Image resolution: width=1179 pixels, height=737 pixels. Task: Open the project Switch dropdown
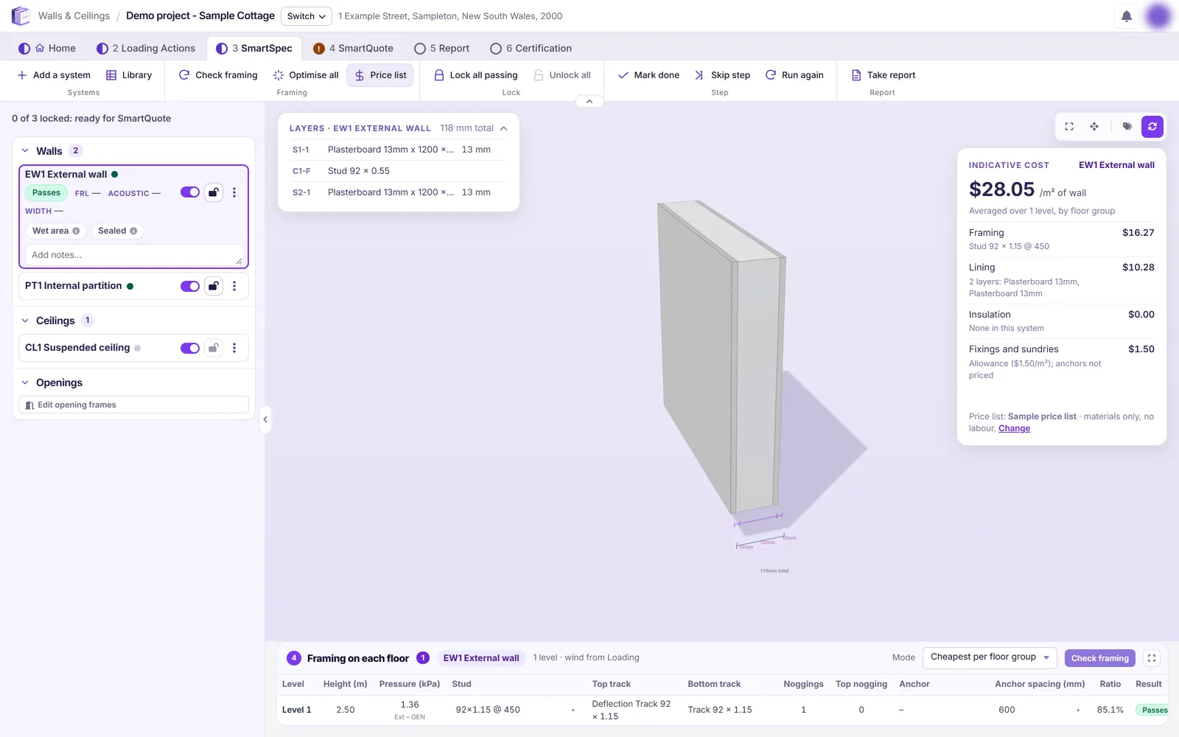coord(307,16)
